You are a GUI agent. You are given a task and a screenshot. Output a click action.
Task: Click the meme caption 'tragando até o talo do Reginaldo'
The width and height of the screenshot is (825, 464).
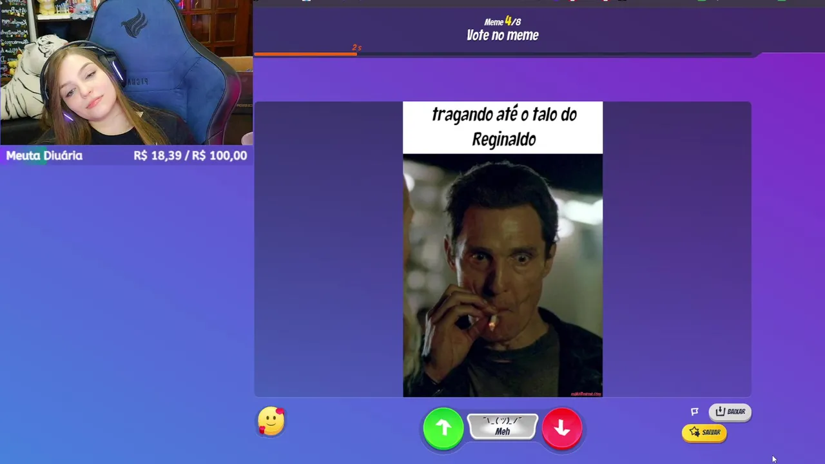click(x=503, y=126)
